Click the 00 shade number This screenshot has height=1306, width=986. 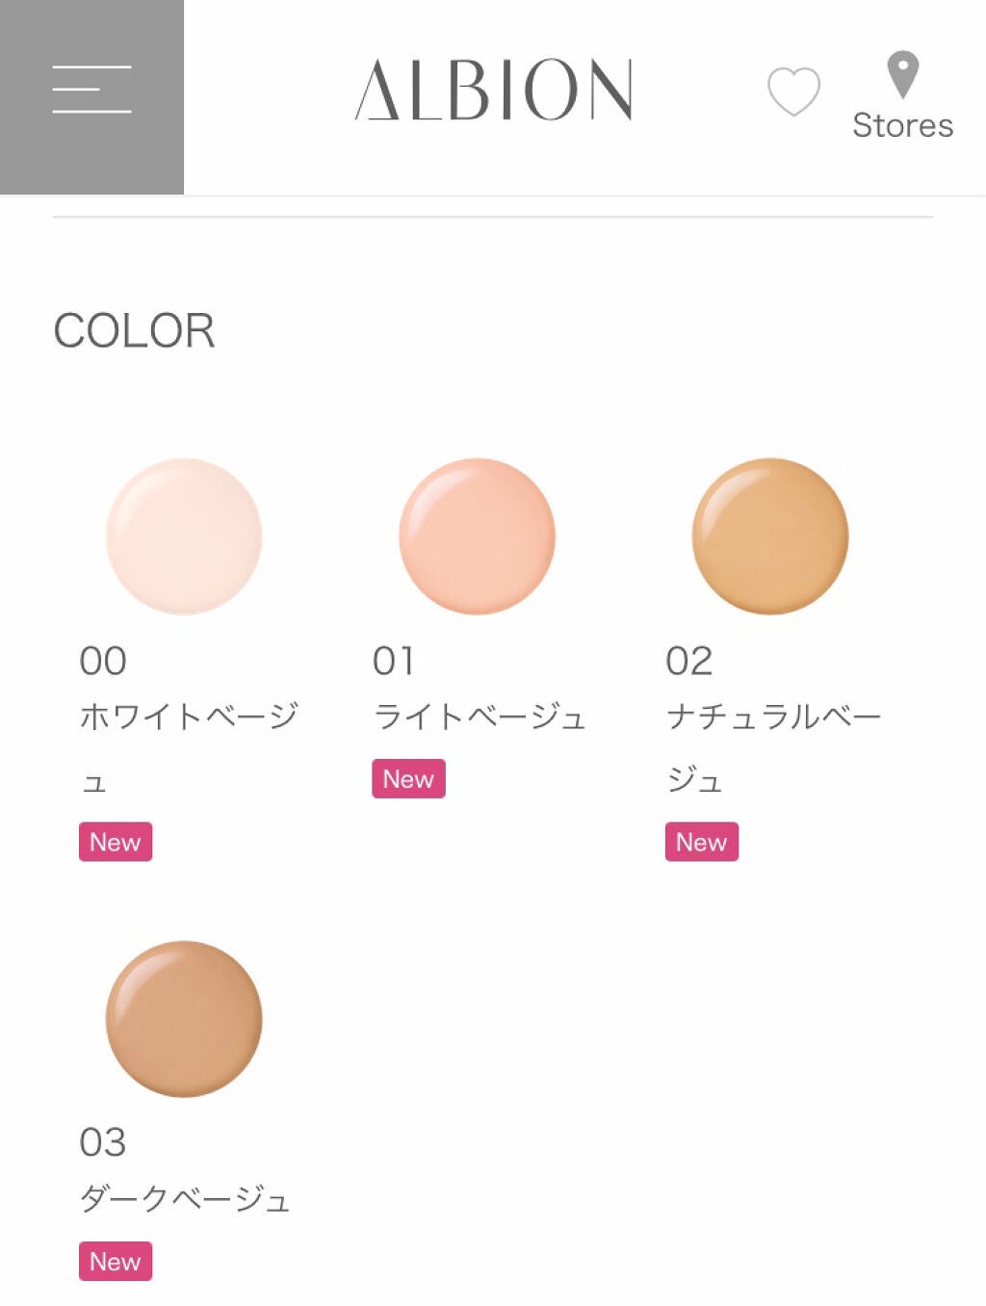[103, 661]
